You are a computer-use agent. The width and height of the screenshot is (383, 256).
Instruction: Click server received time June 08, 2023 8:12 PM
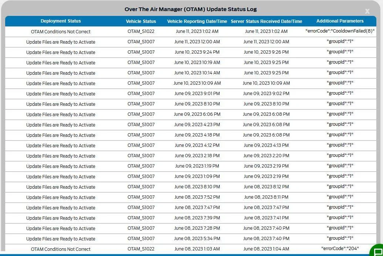point(266,186)
